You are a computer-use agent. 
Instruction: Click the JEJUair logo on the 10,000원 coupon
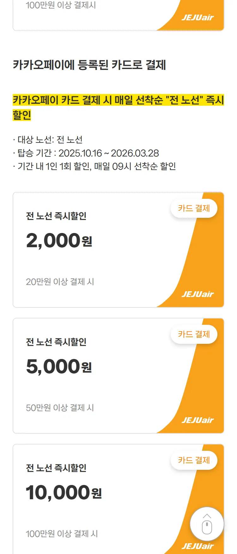(198, 546)
